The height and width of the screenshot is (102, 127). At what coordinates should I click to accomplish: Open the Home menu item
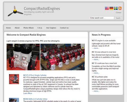pos(8,28)
